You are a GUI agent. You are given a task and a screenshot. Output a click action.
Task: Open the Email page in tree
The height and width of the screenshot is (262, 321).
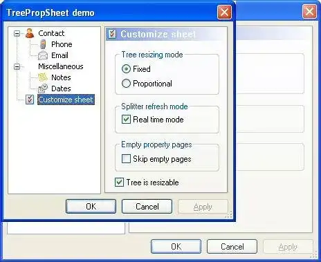pyautogui.click(x=59, y=55)
